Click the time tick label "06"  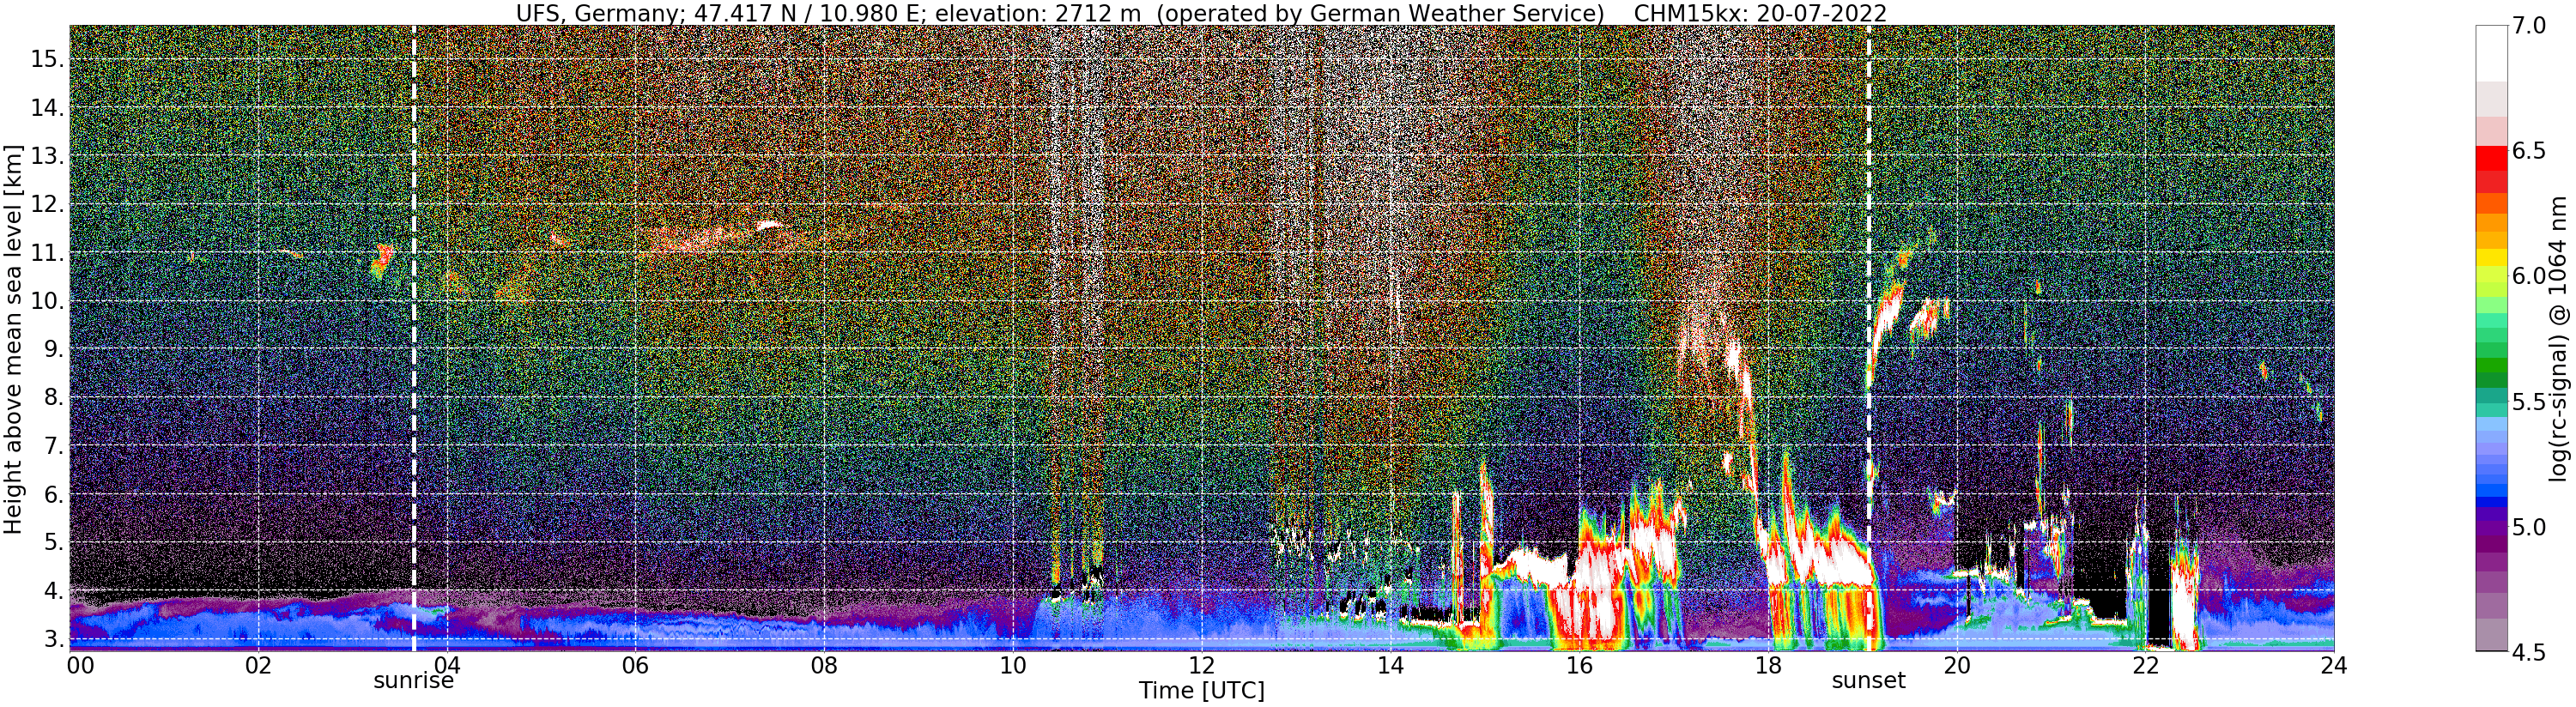coord(635,665)
